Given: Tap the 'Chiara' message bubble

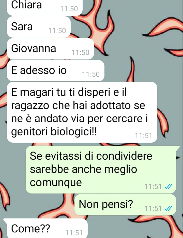Looking at the screenshot, I should [45, 8].
